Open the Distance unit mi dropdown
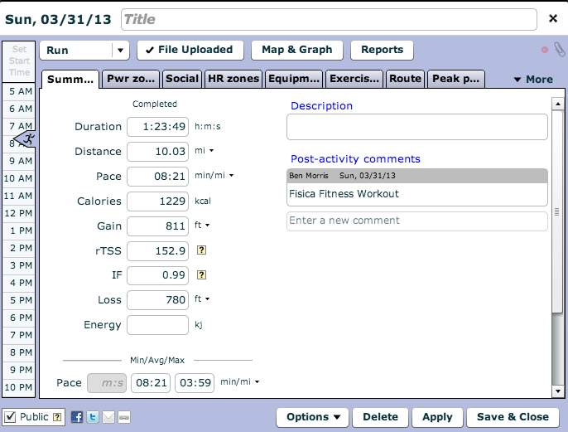Screen dimensions: 568x432 click(x=211, y=152)
